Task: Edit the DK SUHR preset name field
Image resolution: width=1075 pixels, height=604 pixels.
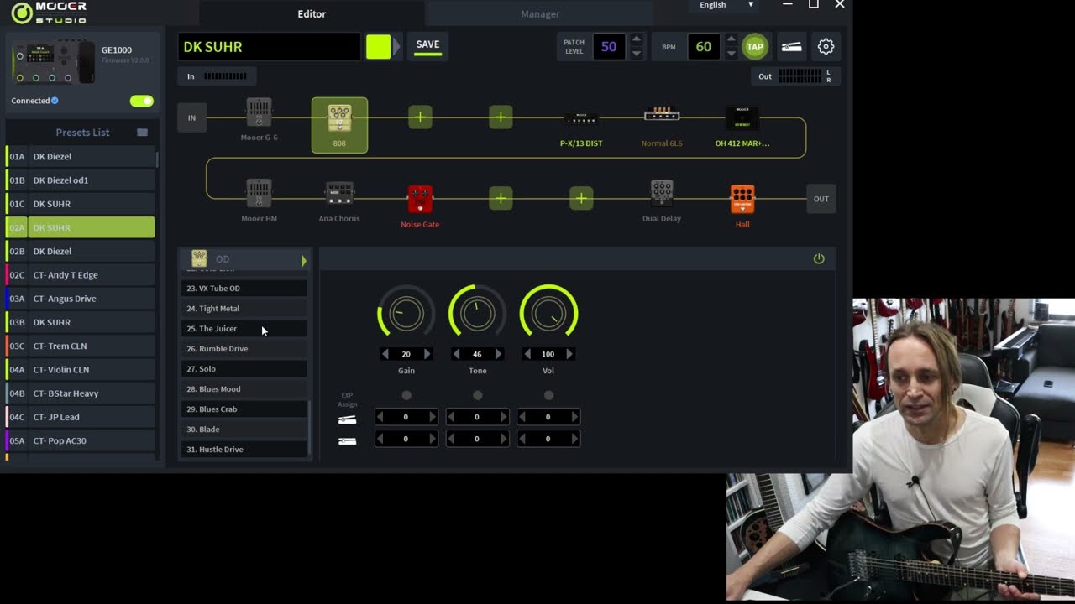Action: point(269,47)
